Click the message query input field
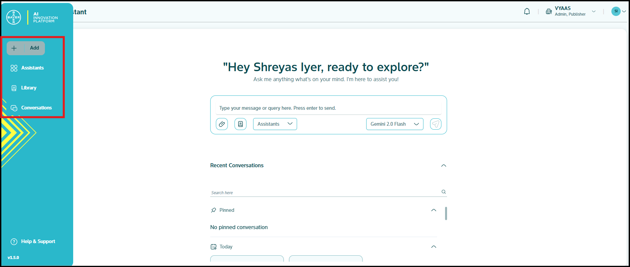 pos(328,108)
